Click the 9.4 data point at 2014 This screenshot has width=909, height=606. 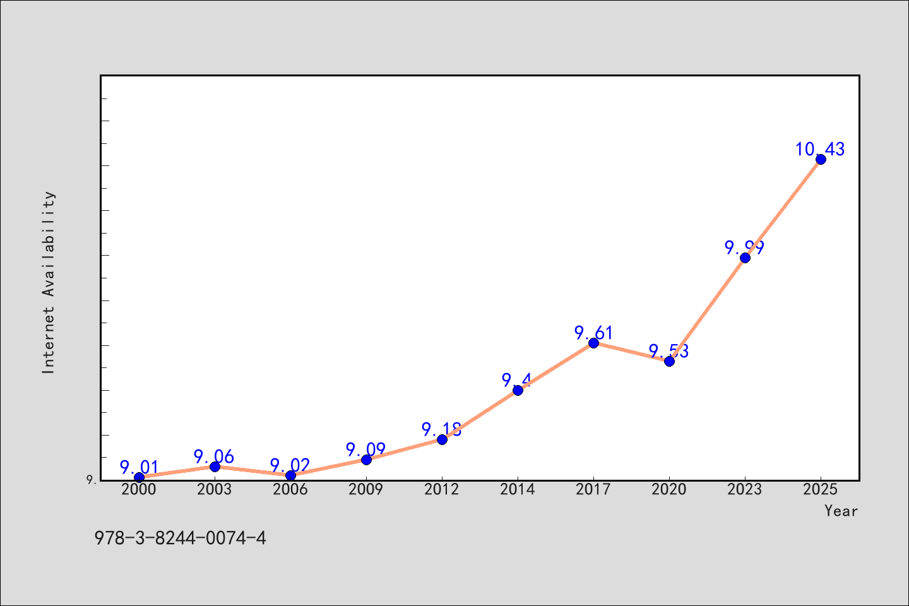pyautogui.click(x=518, y=390)
